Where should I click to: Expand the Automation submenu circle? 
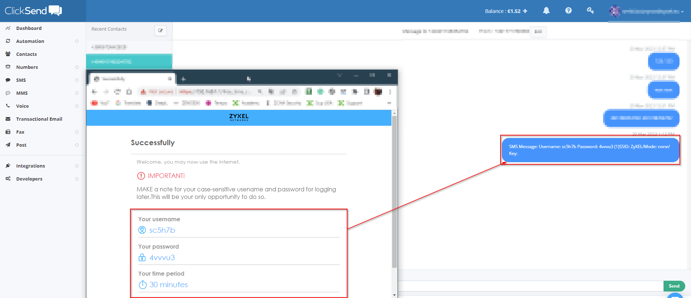pyautogui.click(x=77, y=41)
